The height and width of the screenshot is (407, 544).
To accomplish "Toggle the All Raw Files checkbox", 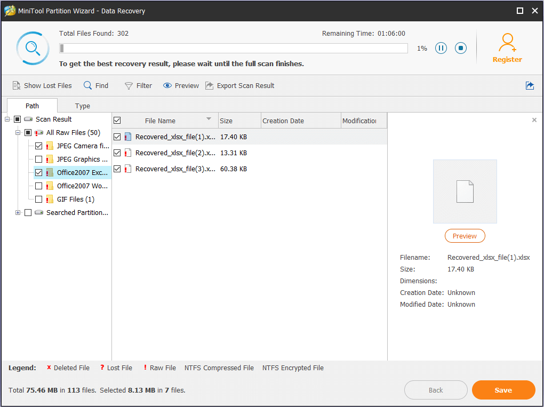I will pos(28,132).
